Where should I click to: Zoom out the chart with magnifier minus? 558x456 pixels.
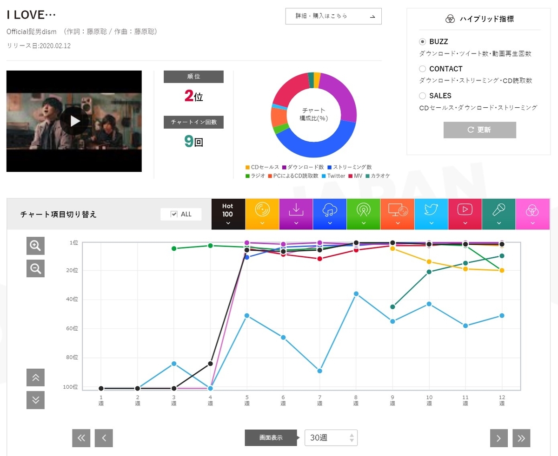[35, 268]
